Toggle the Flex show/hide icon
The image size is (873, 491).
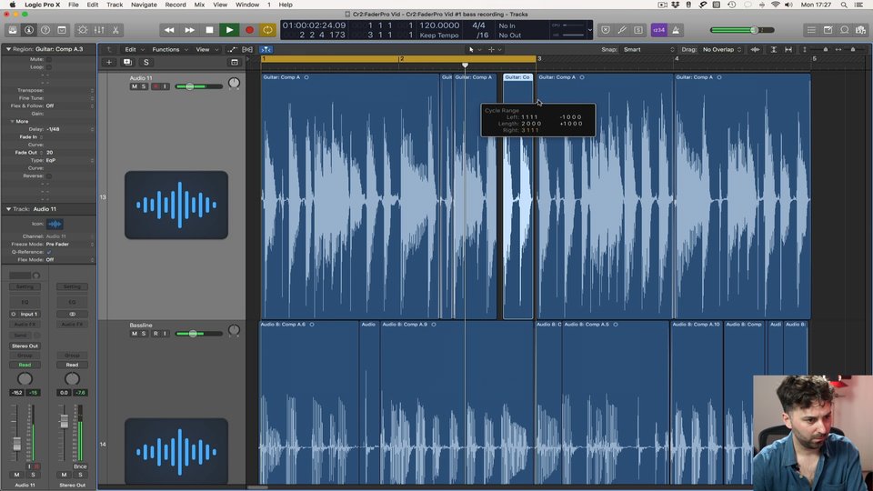[247, 49]
